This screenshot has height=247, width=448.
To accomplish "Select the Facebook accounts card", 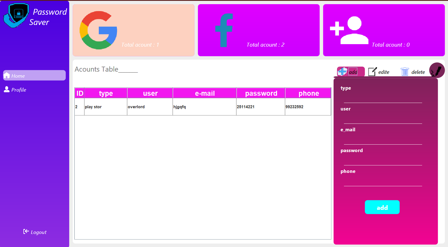I will tap(259, 30).
